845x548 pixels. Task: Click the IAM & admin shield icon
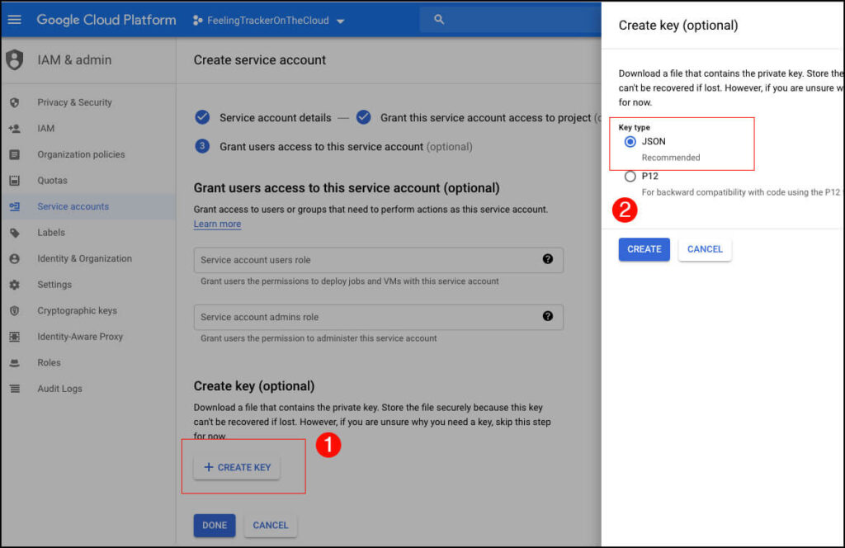pyautogui.click(x=15, y=59)
